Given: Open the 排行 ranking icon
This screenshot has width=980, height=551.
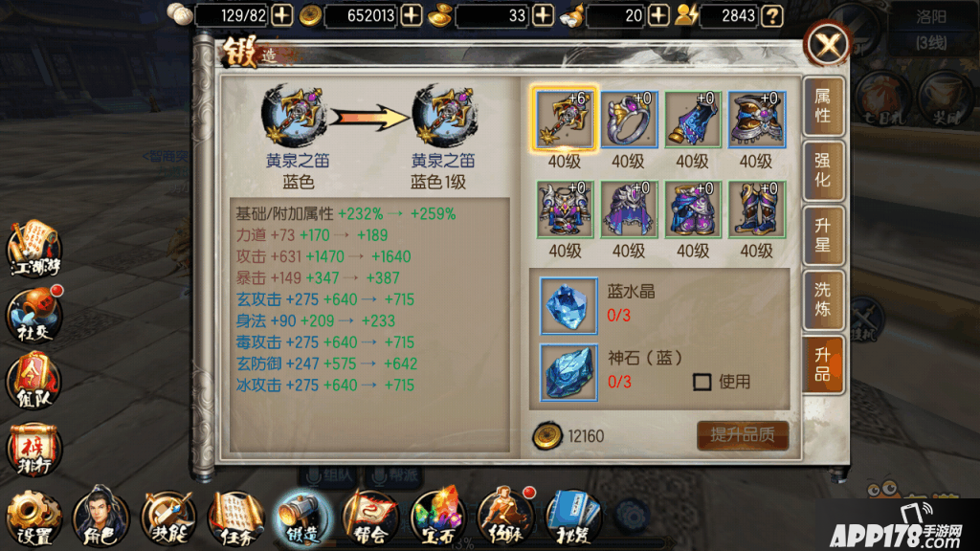Looking at the screenshot, I should pyautogui.click(x=34, y=450).
